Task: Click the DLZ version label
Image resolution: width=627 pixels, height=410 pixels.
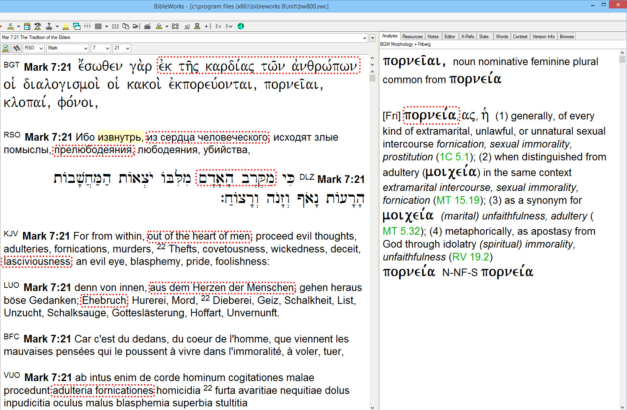Action: click(307, 177)
